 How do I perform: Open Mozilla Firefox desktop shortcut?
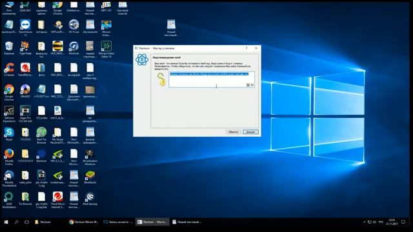pos(9,157)
